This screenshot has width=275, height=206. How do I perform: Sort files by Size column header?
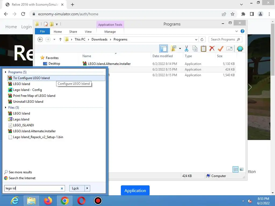[220, 56]
